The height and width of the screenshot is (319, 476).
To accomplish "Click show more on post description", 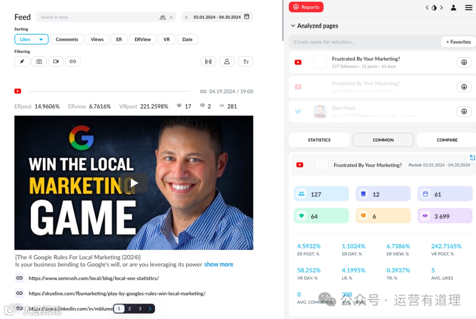I will (x=219, y=264).
